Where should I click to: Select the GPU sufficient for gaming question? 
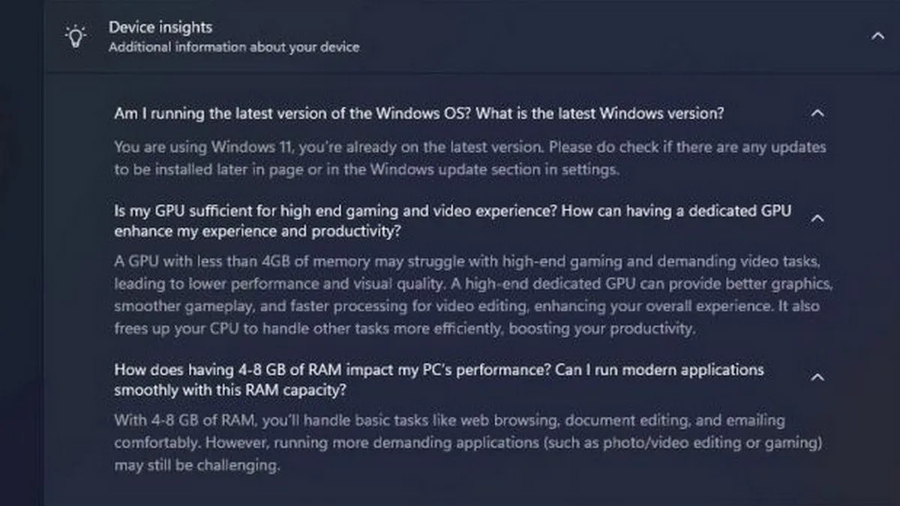pyautogui.click(x=452, y=211)
